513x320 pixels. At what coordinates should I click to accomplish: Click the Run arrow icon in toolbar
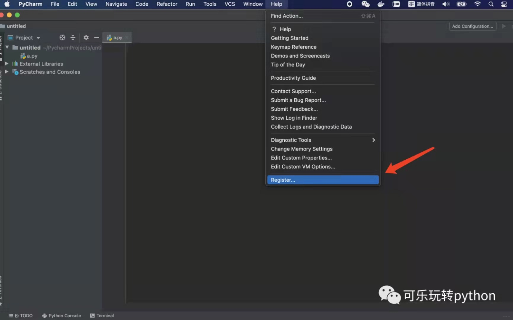tap(504, 26)
